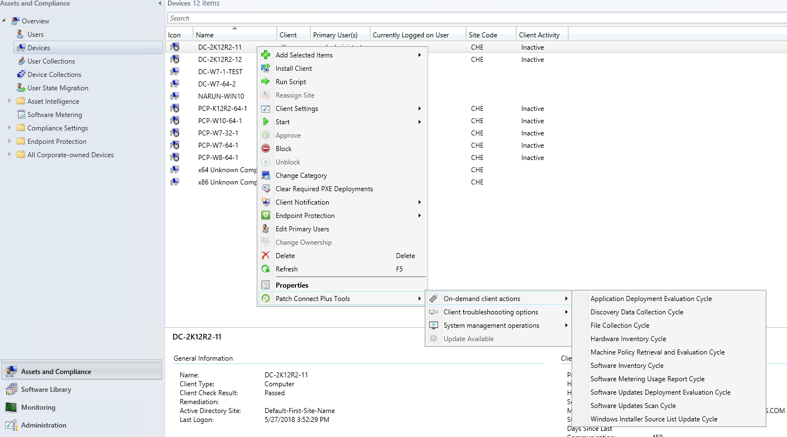Click the Software Library workspace icon
This screenshot has height=437, width=787.
11,390
